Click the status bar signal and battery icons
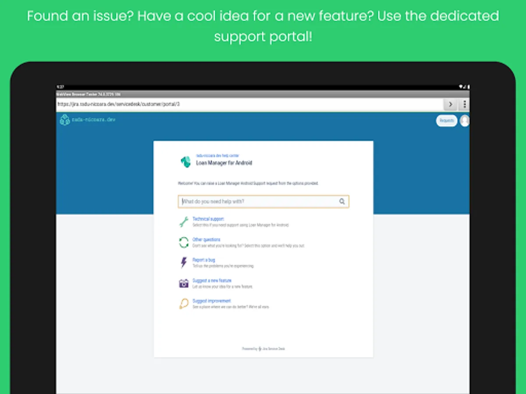 pos(465,87)
